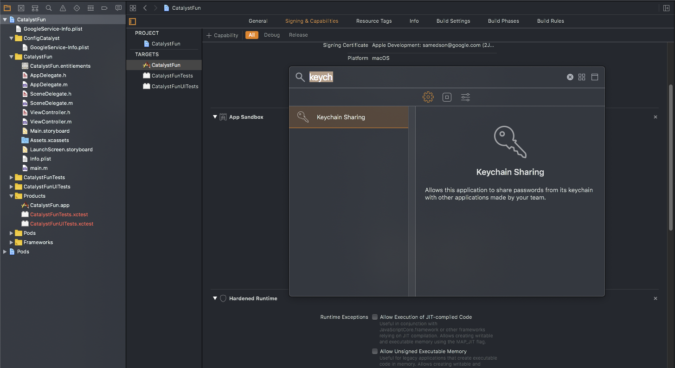Screen dimensions: 675x368
Task: Click the editor vertical scrollbar
Action: 671,156
